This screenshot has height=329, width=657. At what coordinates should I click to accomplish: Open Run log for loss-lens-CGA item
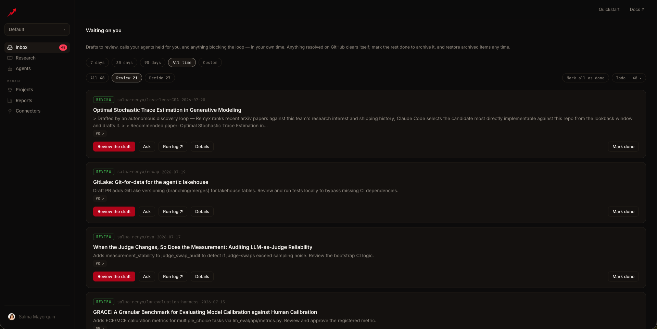(x=173, y=147)
